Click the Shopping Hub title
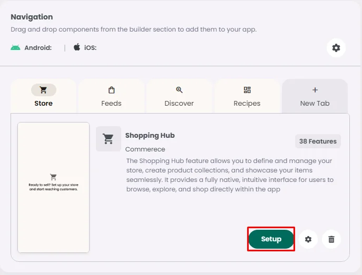Viewport: 362px width, 275px height. [150, 135]
